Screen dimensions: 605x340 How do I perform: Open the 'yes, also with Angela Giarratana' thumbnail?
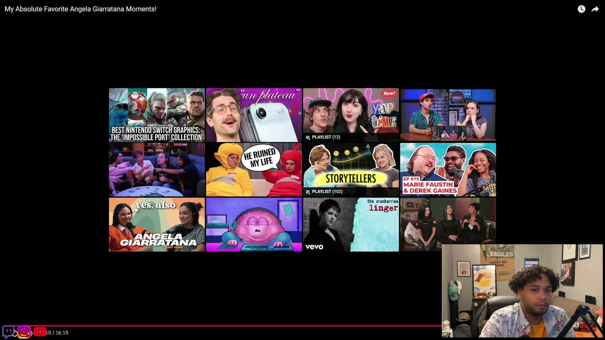pos(157,224)
